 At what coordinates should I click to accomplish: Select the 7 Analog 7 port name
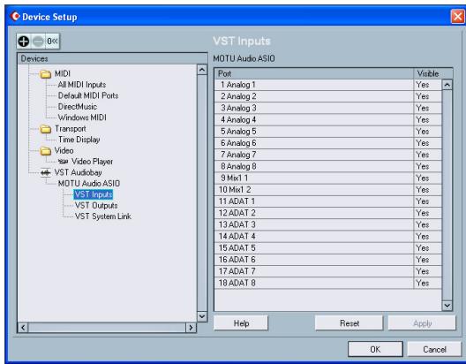238,155
